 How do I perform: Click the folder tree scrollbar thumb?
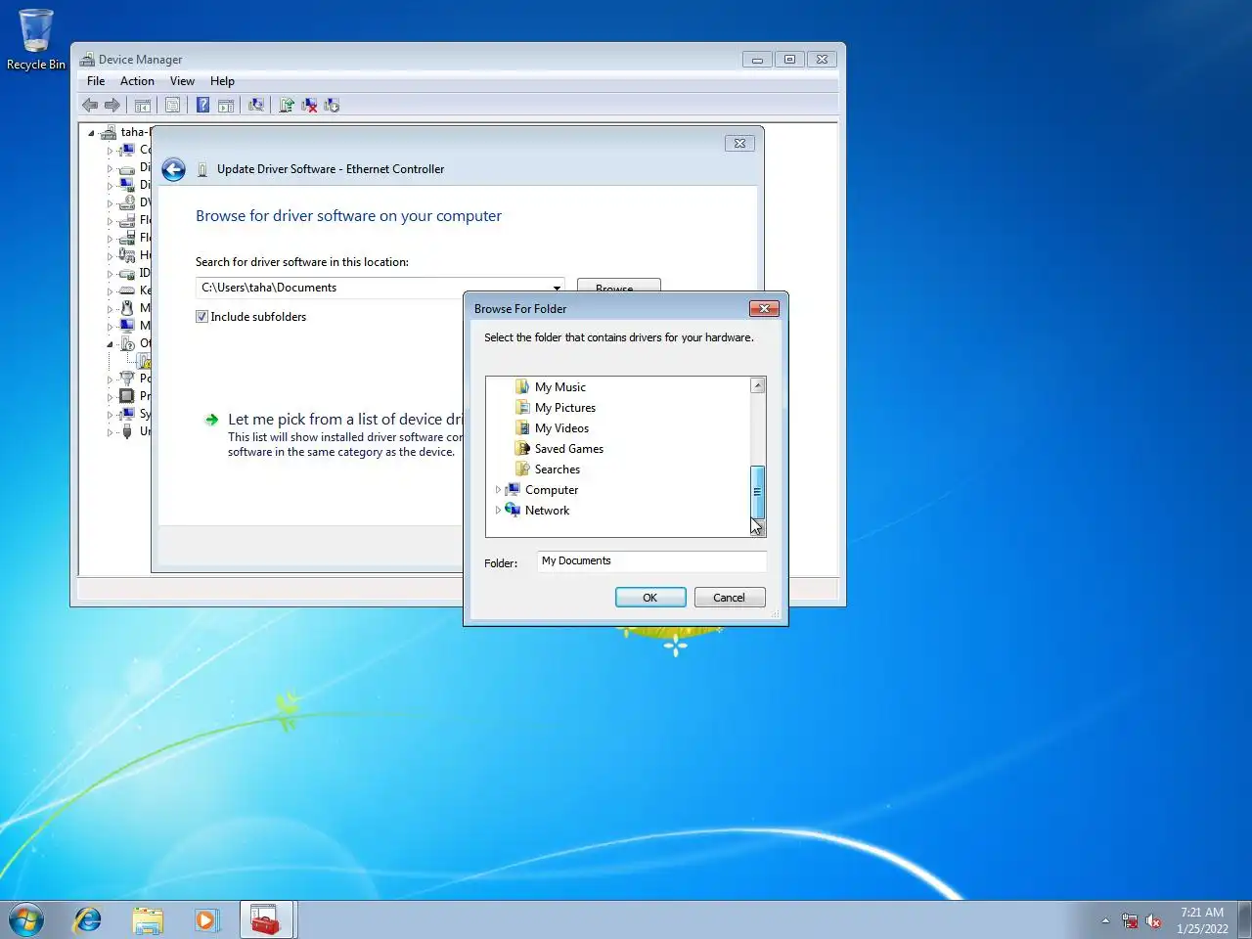tap(757, 492)
